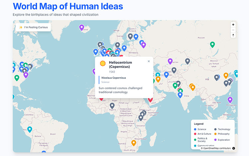
Task: Click the World Map of Human Ideas title
Action: [68, 6]
